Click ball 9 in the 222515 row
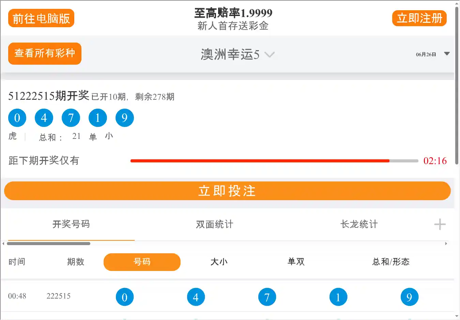 pos(409,297)
